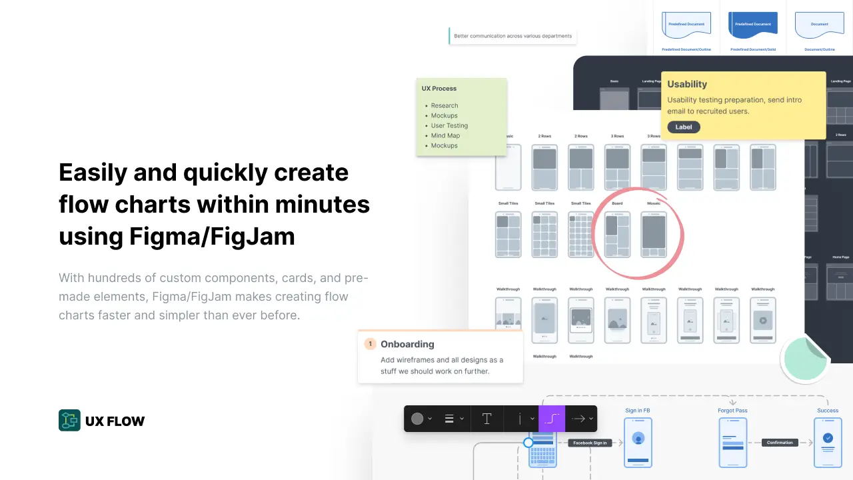Click the 'Usability' sticky note heading

pyautogui.click(x=687, y=84)
